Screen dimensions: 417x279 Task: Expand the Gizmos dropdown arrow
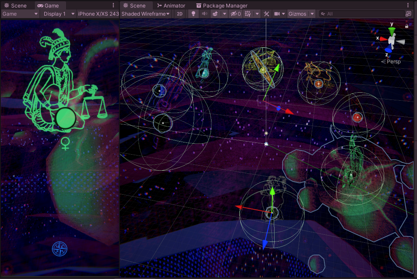tap(312, 14)
